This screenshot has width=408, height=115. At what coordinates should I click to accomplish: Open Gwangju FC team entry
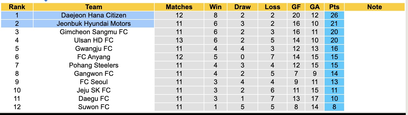click(94, 49)
